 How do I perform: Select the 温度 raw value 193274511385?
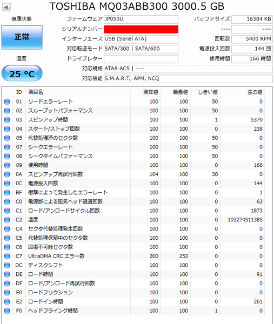[245, 220]
